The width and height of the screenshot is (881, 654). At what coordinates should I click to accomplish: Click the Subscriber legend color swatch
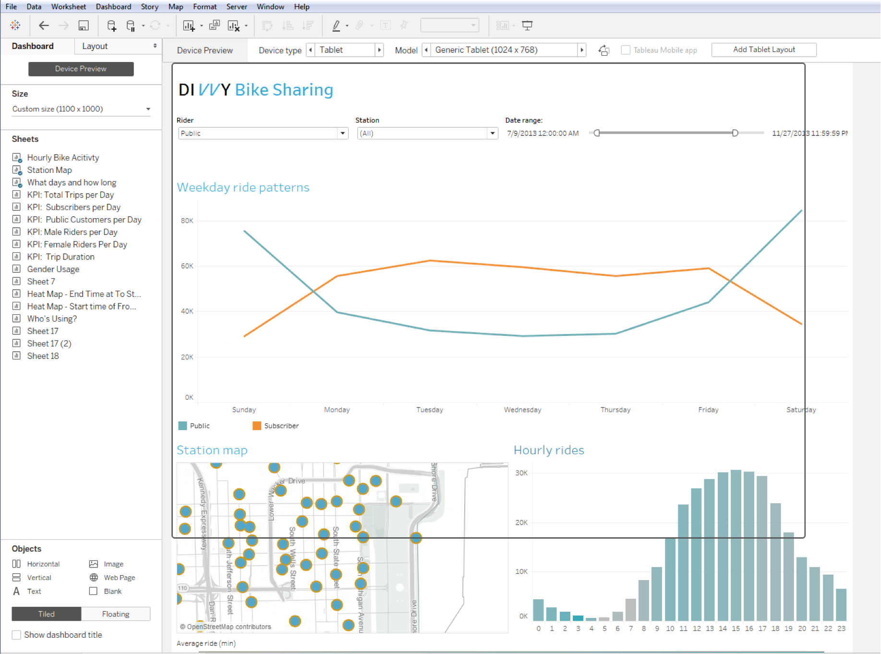(x=257, y=426)
